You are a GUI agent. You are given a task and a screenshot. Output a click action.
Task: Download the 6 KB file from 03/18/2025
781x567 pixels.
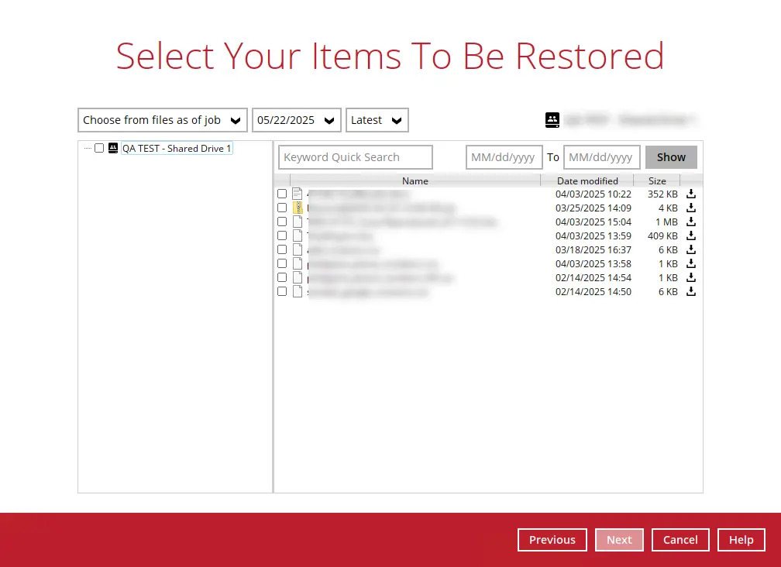click(690, 249)
